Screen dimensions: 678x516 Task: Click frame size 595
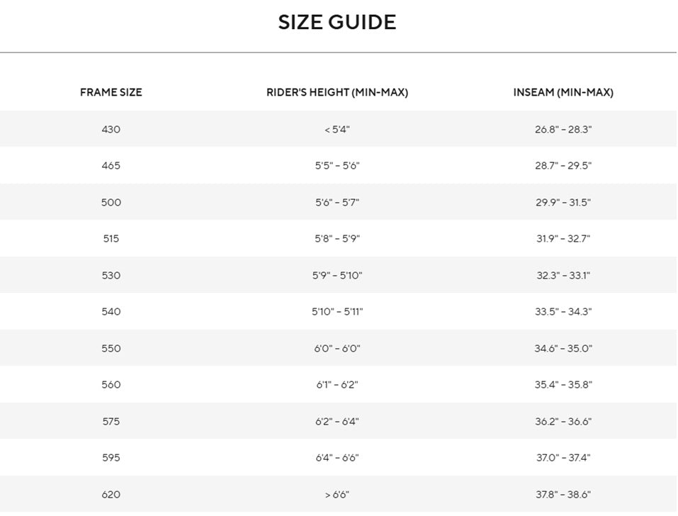pos(111,458)
